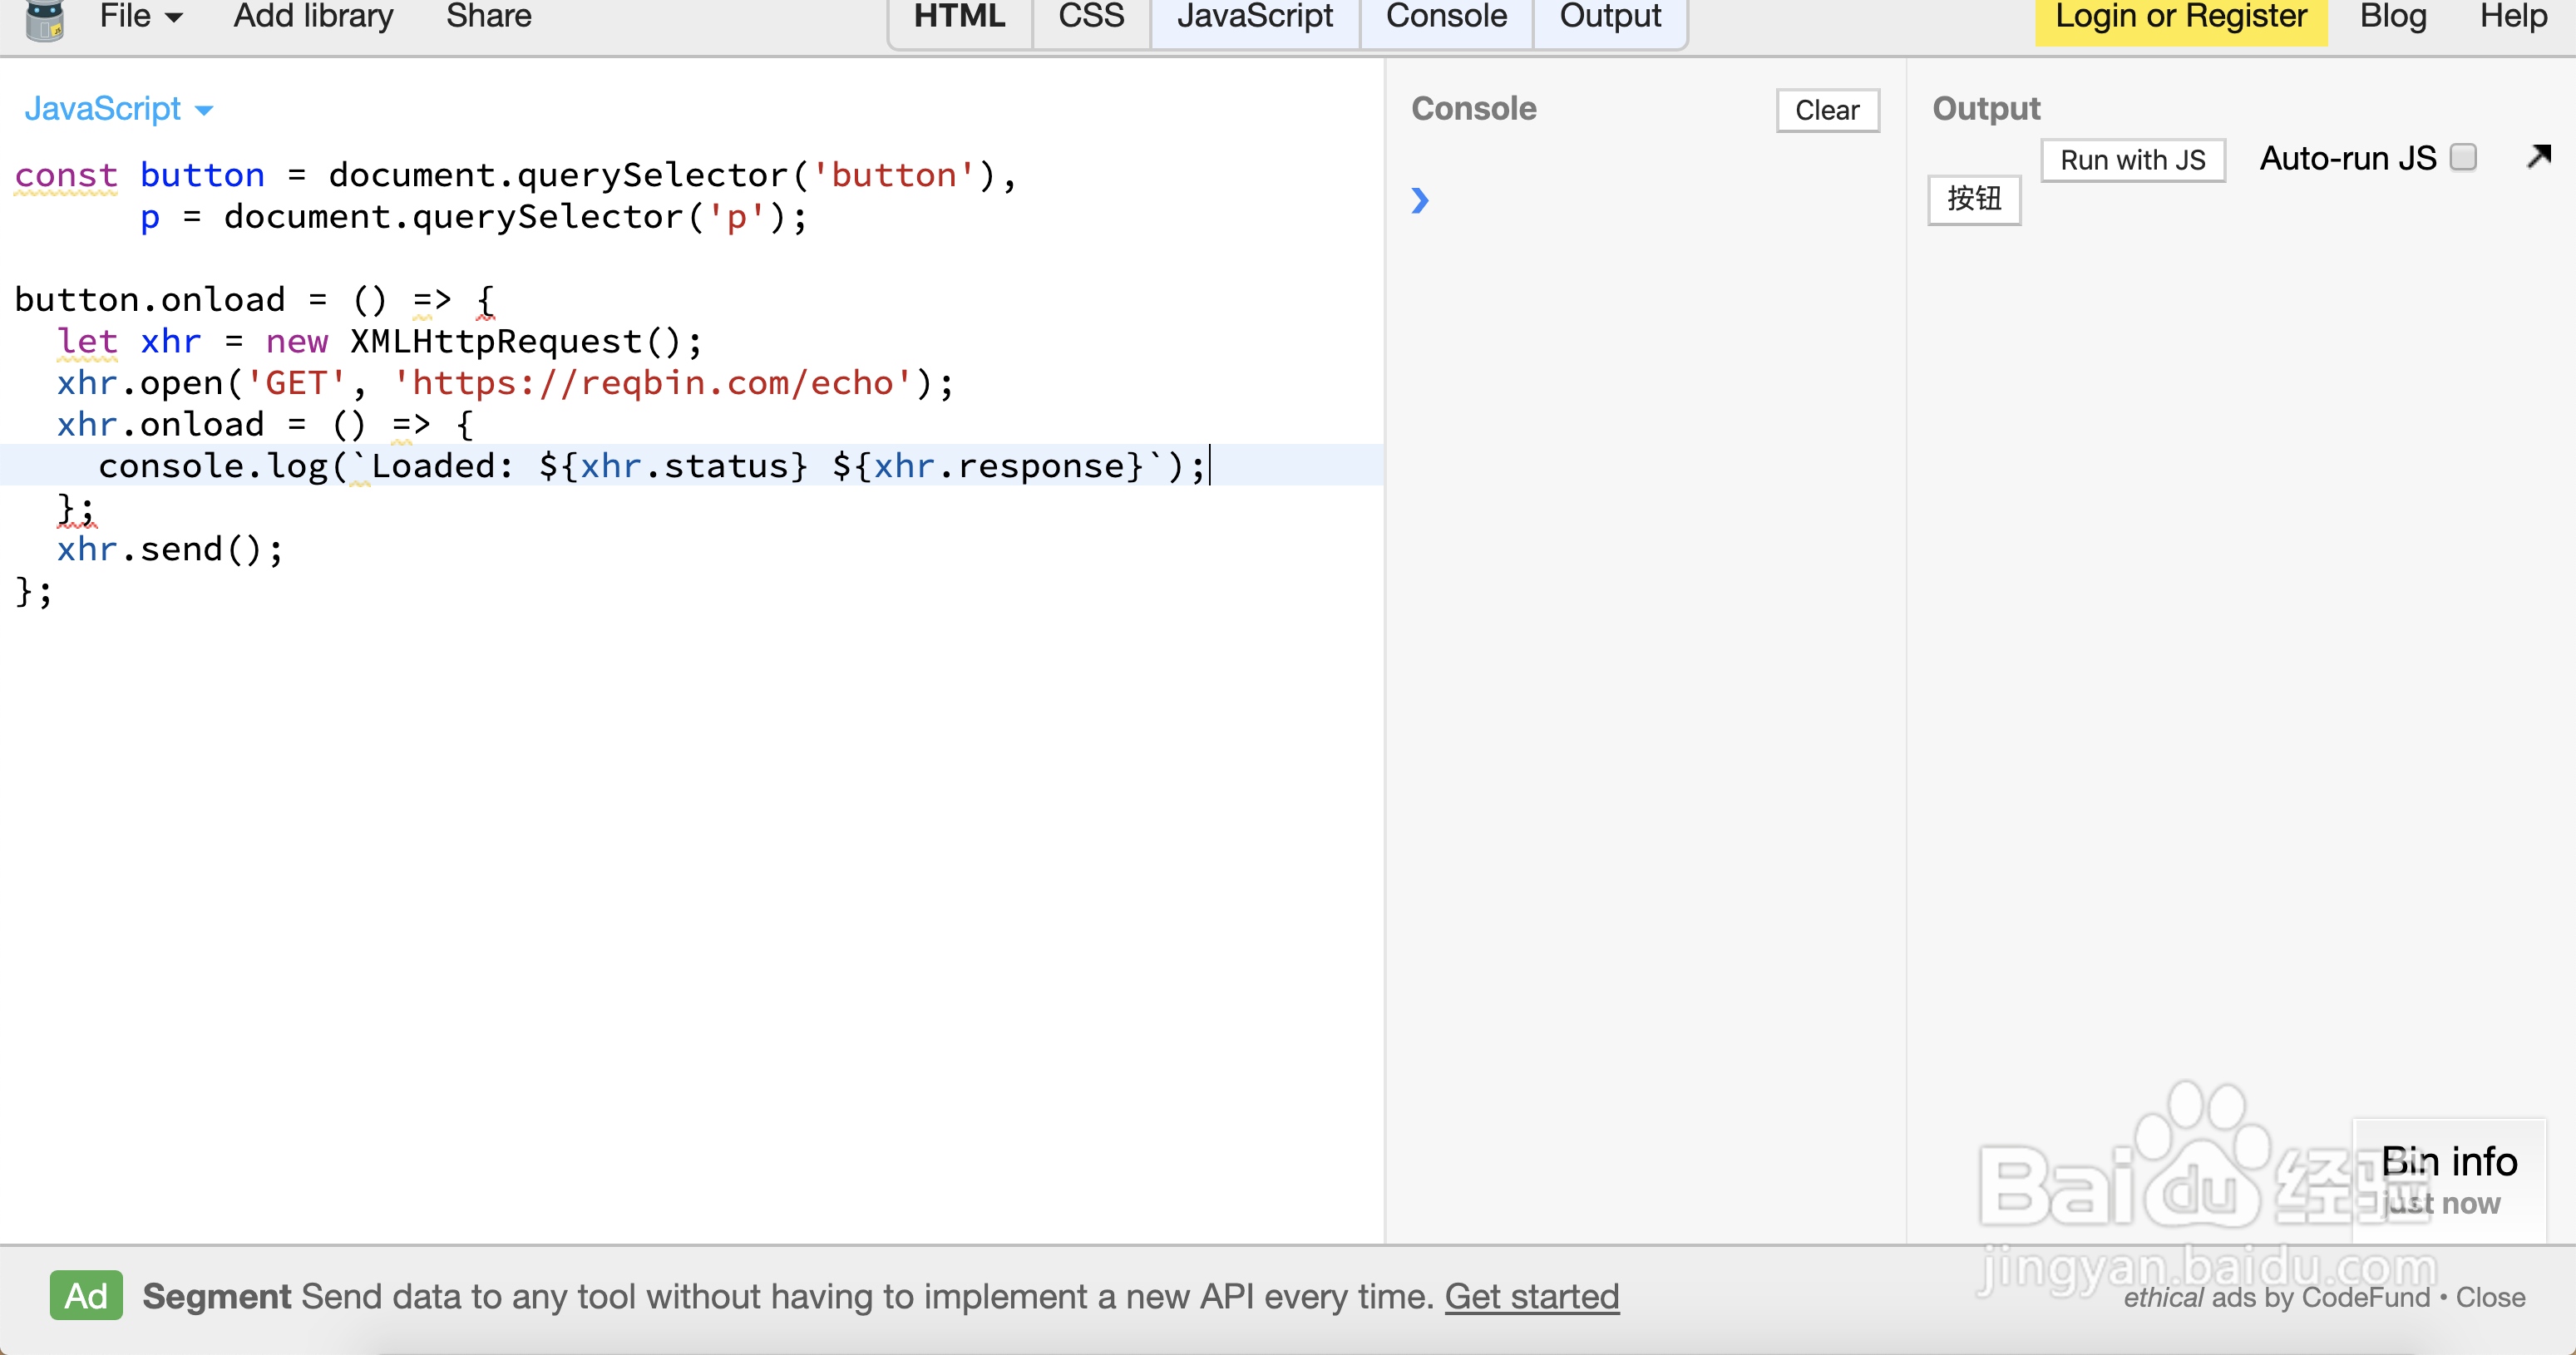Toggle the Output panel tab
The height and width of the screenshot is (1355, 2576).
coord(1610,17)
